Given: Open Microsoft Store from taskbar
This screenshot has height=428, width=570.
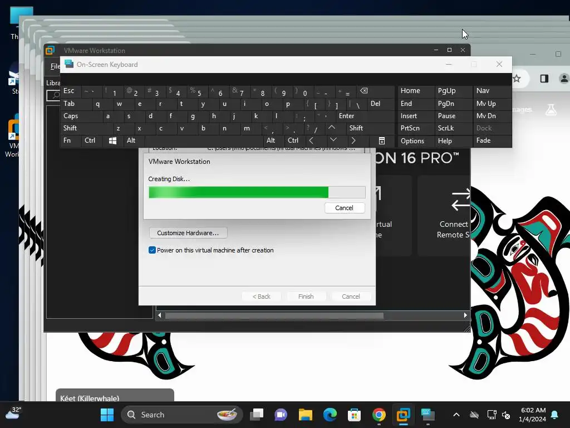Looking at the screenshot, I should pos(354,415).
